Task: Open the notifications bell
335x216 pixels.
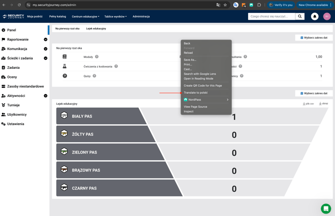Action: [314, 16]
